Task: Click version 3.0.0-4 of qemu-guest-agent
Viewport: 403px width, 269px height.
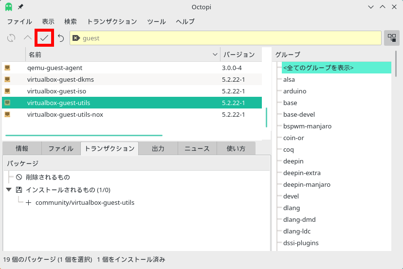Action: click(x=232, y=68)
